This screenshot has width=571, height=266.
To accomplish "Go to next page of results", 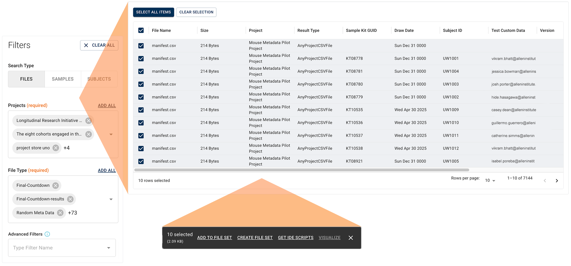I will tap(557, 181).
